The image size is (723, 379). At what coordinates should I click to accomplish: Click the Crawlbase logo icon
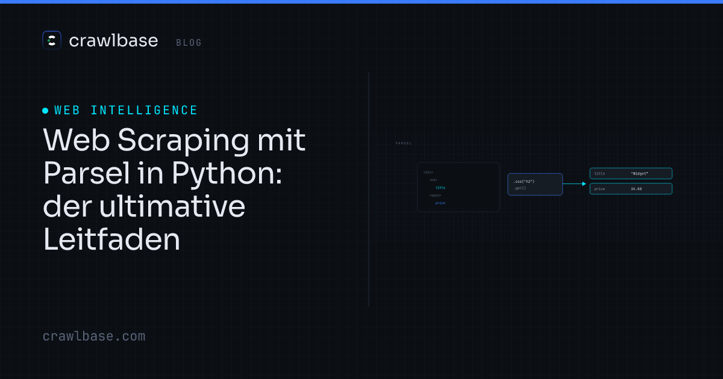point(52,40)
